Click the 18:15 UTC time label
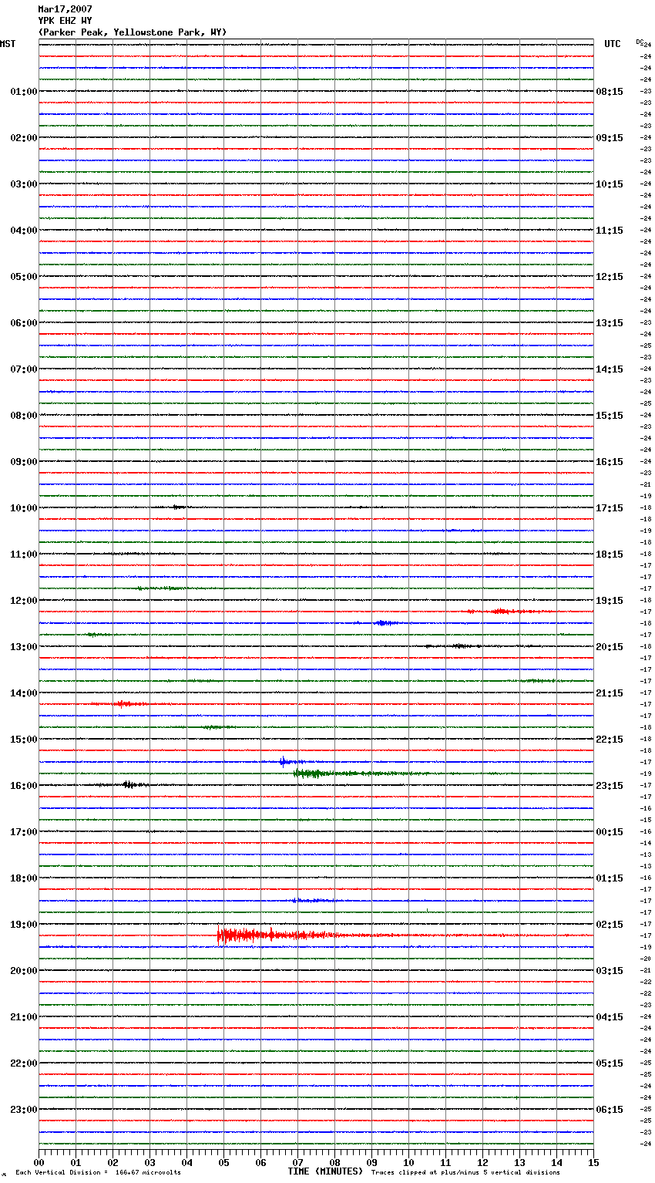Screen dimensions: 655x1183 (x=610, y=554)
